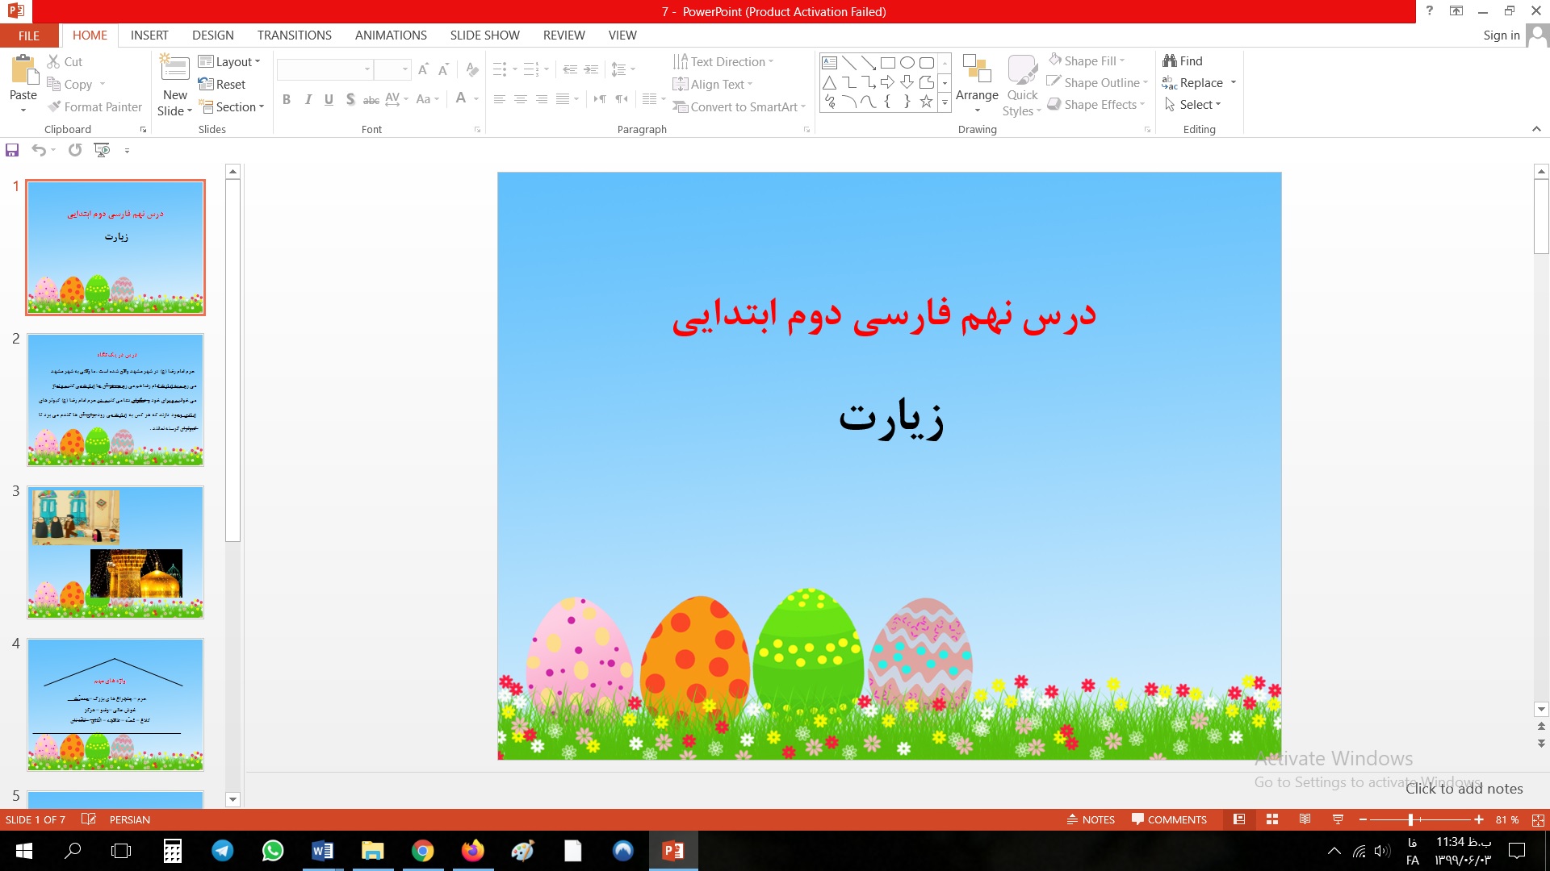
Task: Toggle the COMMENTS pane button
Action: coord(1169,819)
